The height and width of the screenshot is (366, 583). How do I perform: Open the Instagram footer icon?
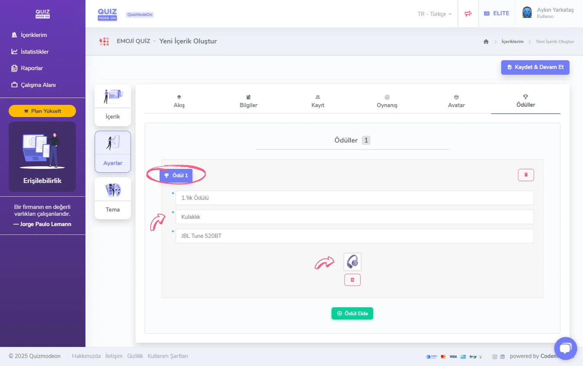pos(494,357)
